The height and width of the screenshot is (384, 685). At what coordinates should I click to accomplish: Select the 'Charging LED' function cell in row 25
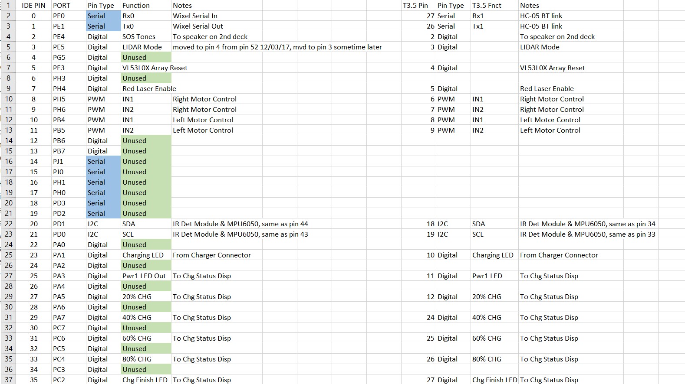pyautogui.click(x=146, y=255)
